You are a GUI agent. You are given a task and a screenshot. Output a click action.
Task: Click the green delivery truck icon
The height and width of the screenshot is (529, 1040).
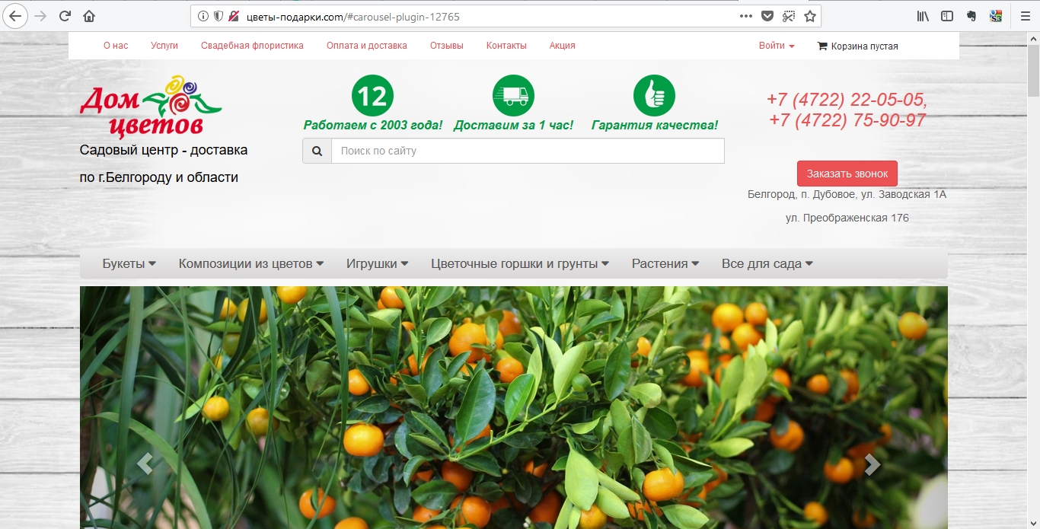tap(513, 96)
